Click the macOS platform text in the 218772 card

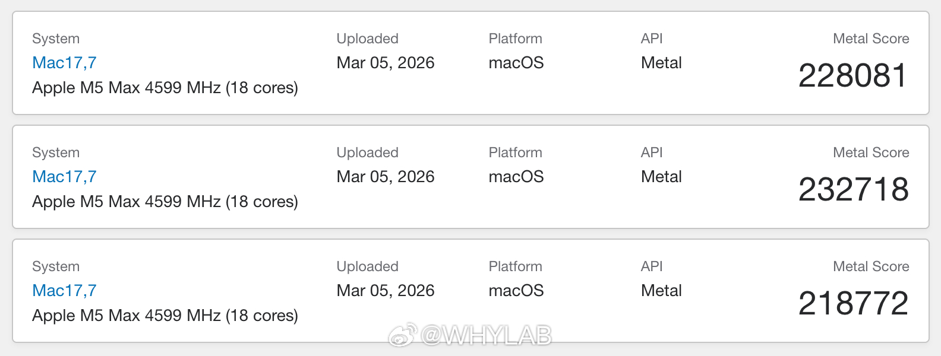coord(516,291)
